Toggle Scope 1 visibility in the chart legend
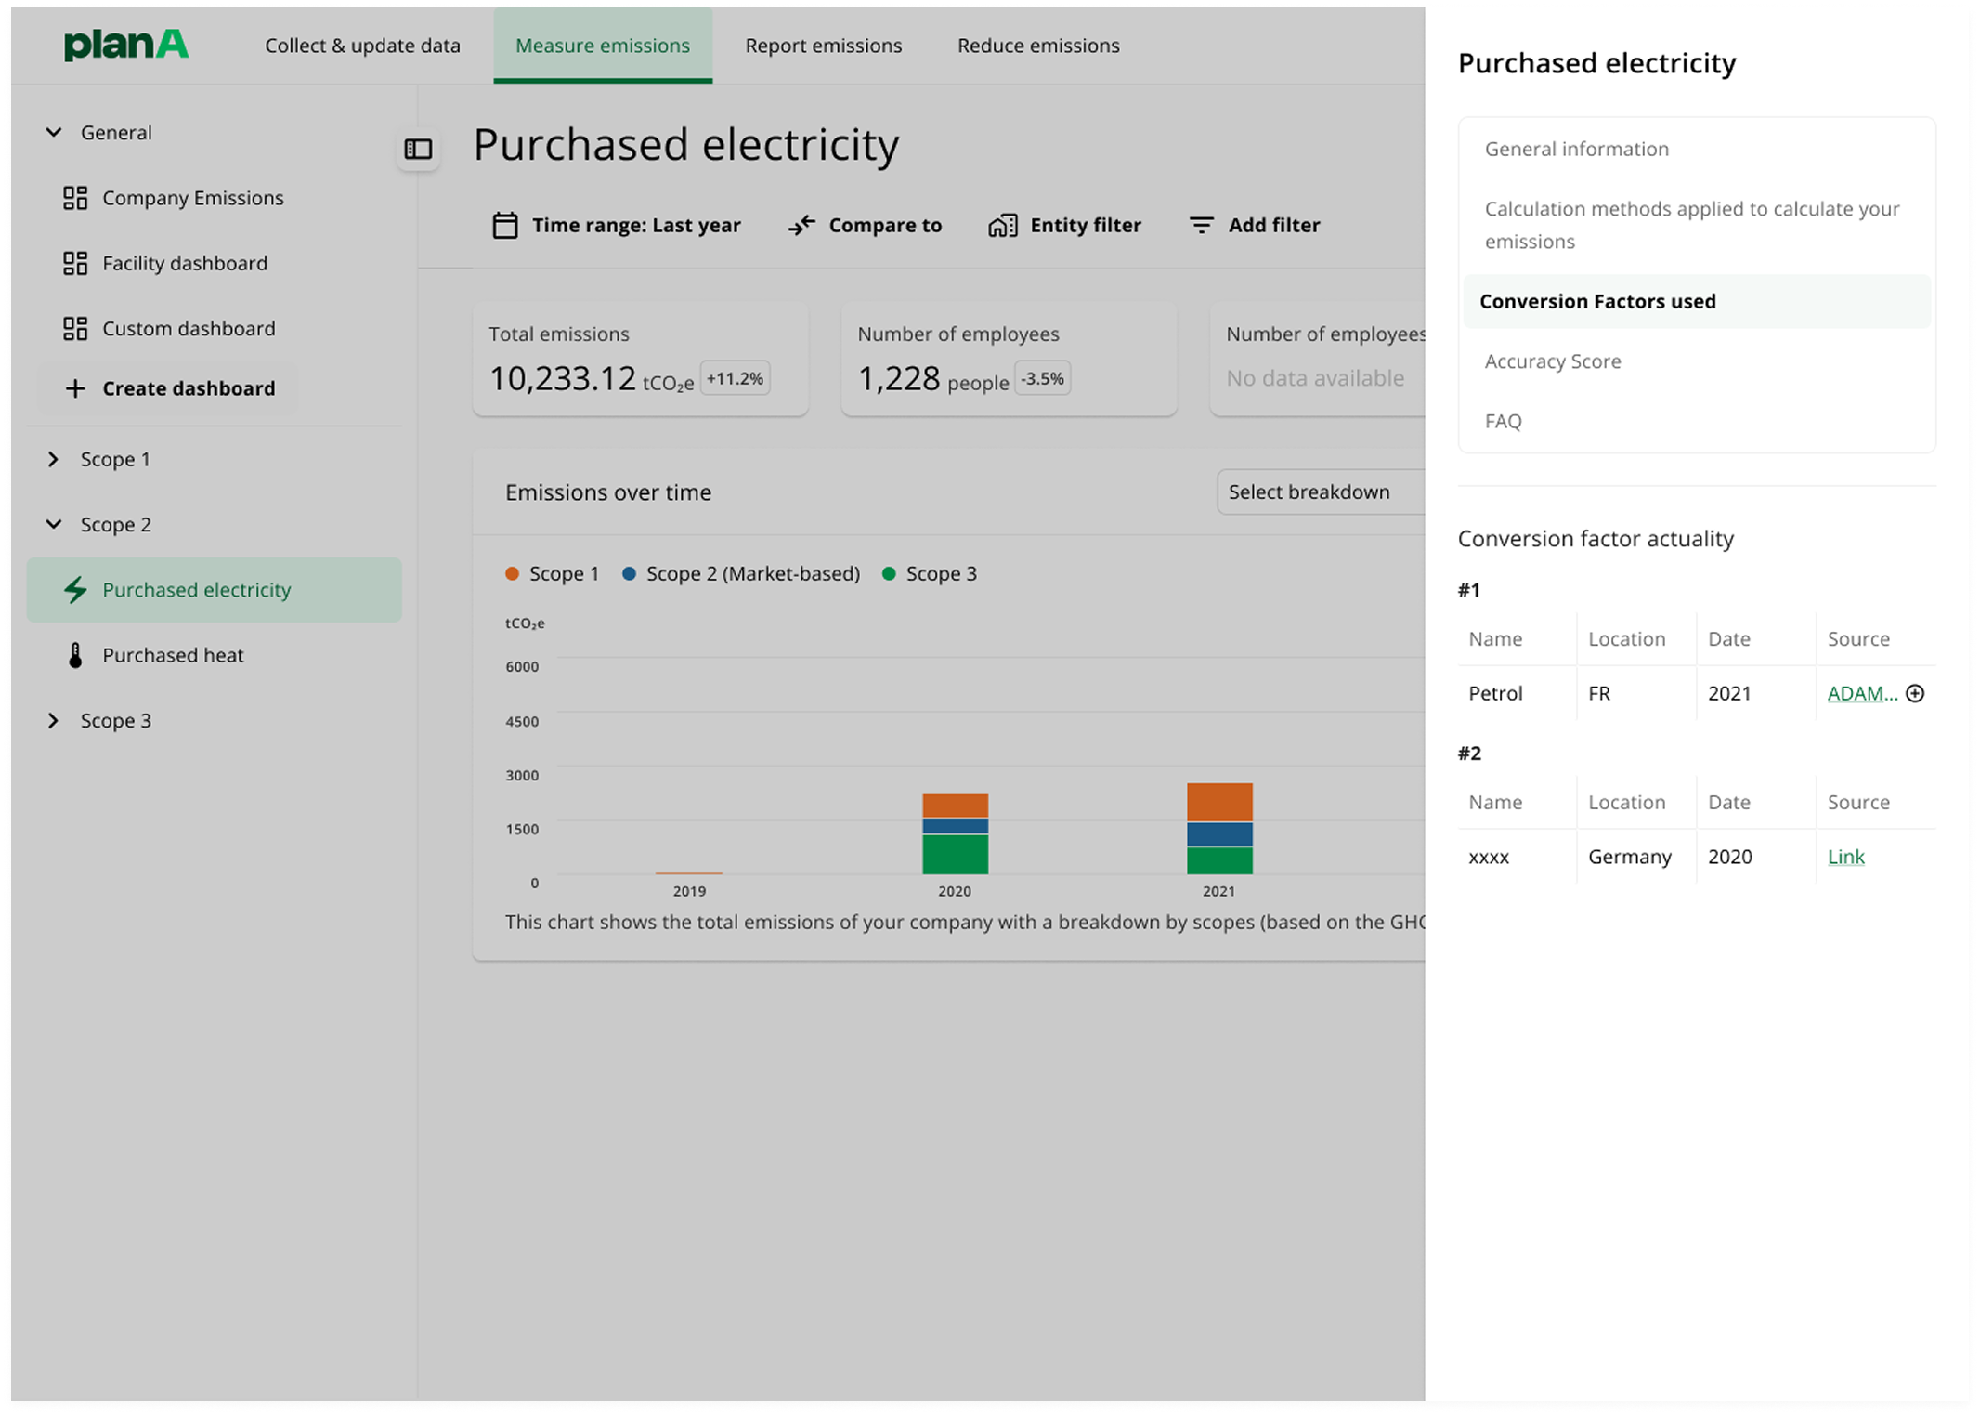Viewport: 1980px width, 1416px height. 552,573
